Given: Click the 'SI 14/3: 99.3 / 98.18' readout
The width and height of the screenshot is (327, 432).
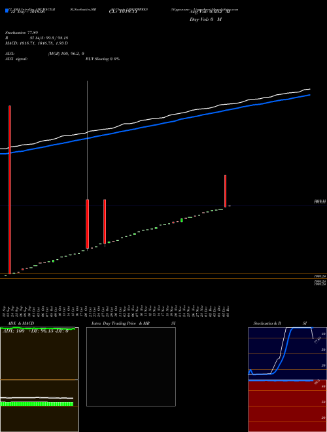Looking at the screenshot, I should click(49, 38).
